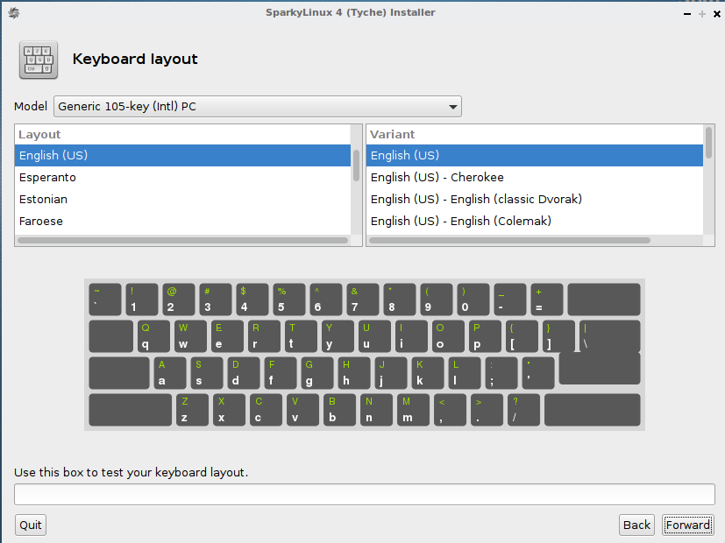Click in the keyboard test box
The width and height of the screenshot is (725, 543).
[365, 495]
